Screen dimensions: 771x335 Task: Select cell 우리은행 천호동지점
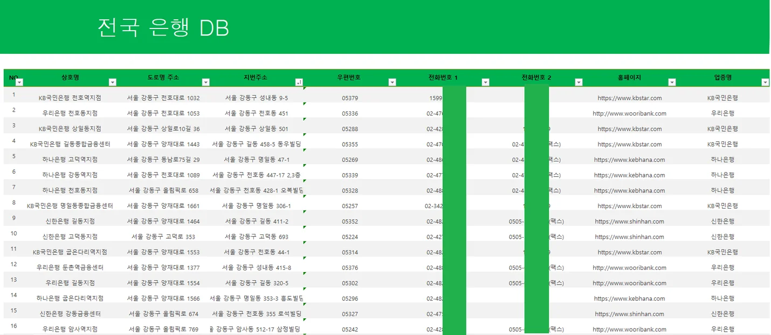point(70,113)
